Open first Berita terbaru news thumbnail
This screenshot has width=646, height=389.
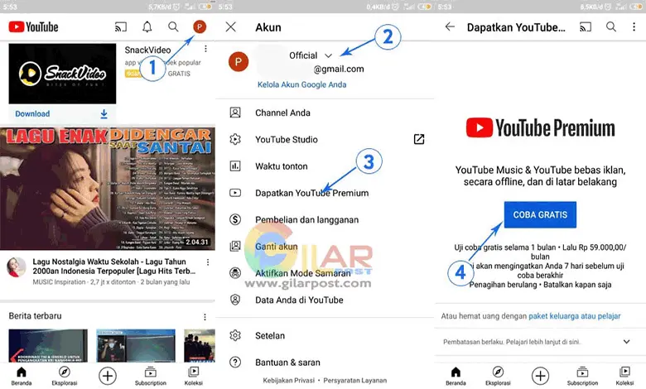(48, 345)
